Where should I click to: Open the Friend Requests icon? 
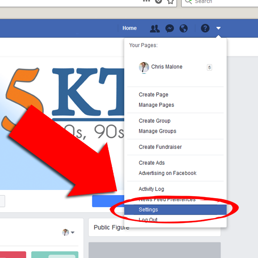(x=155, y=28)
